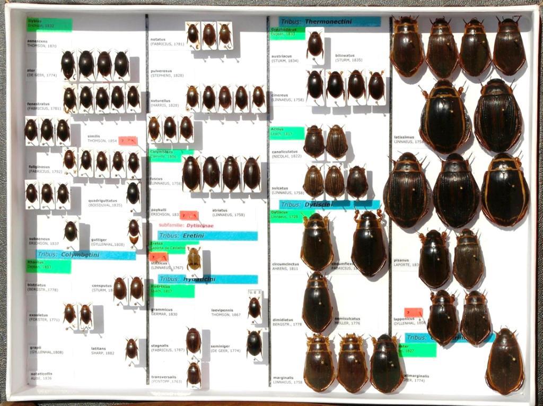Select the green Graphoderus genus label

coord(287,32)
